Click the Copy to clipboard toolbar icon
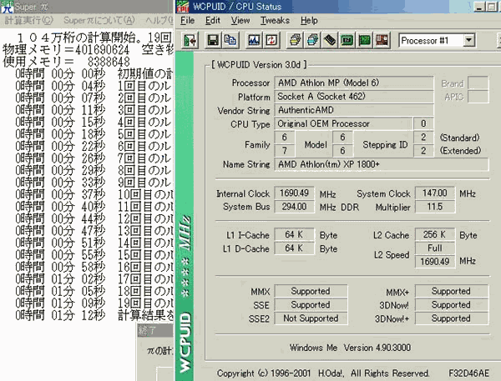 coord(230,40)
